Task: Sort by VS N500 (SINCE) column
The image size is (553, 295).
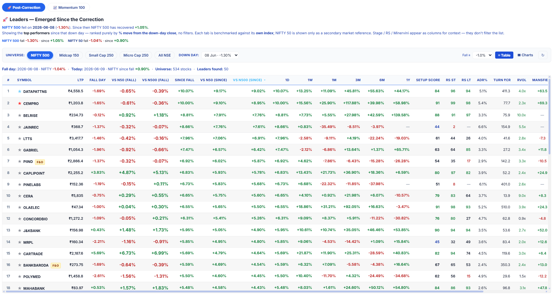Action: [249, 80]
